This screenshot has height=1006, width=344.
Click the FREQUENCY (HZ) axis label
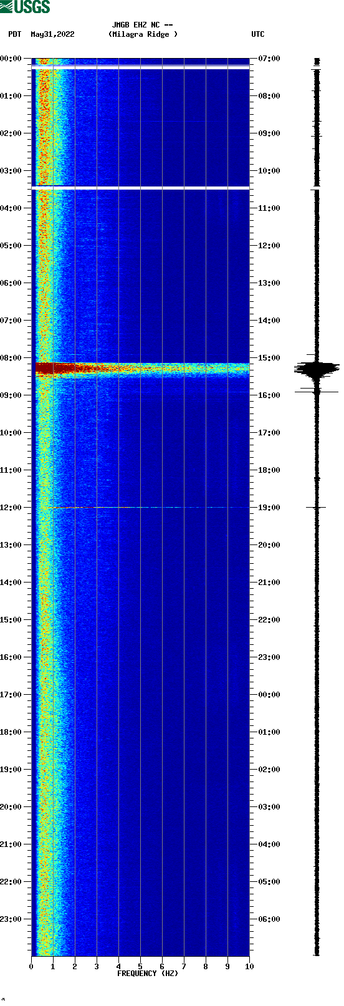pos(148,974)
